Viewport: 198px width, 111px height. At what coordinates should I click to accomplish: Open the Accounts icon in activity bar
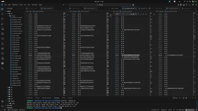pos(2,101)
